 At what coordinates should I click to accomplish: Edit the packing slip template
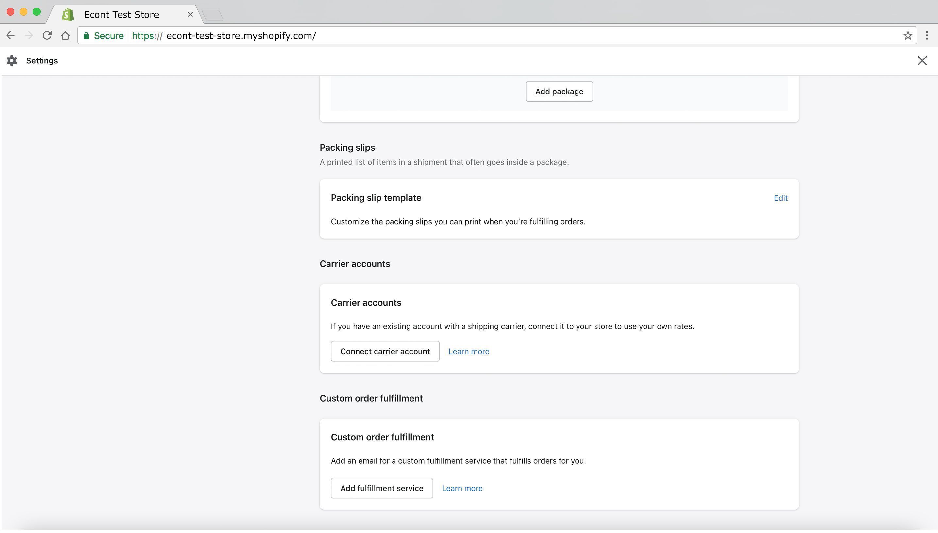click(x=780, y=198)
